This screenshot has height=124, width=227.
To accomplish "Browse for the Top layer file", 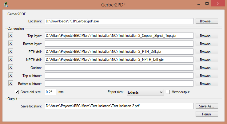I will click(207, 36).
